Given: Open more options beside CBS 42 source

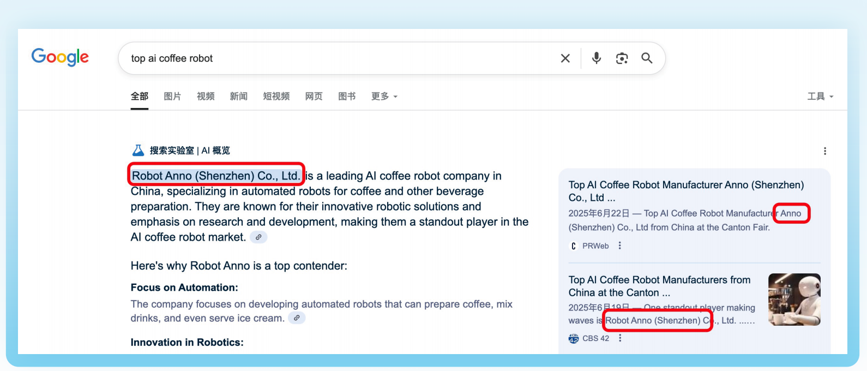Looking at the screenshot, I should point(620,338).
